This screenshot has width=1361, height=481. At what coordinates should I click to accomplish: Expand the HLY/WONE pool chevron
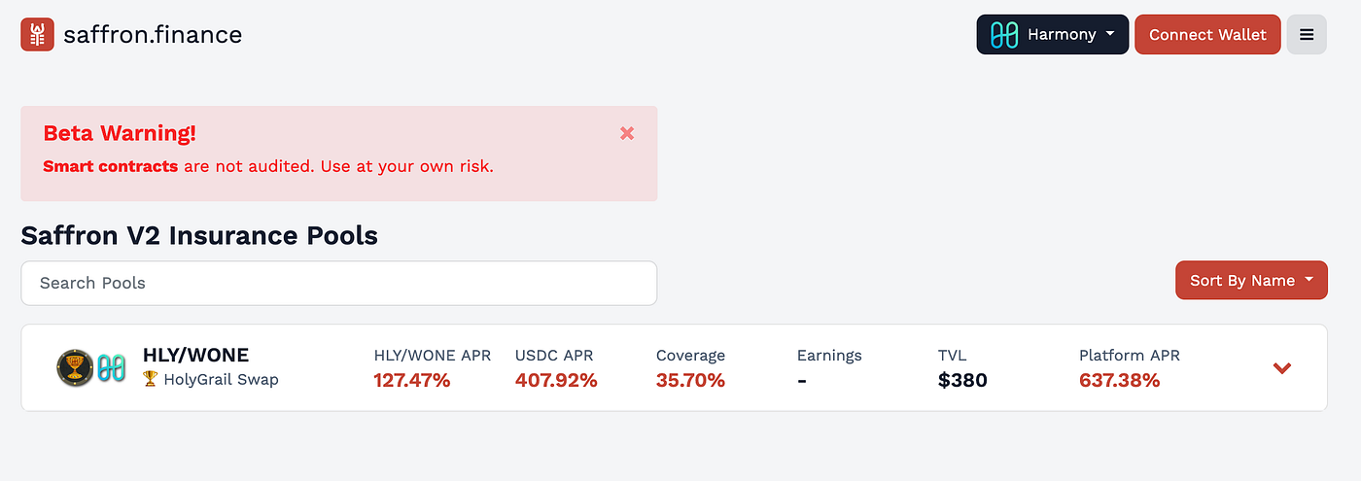[x=1282, y=367]
